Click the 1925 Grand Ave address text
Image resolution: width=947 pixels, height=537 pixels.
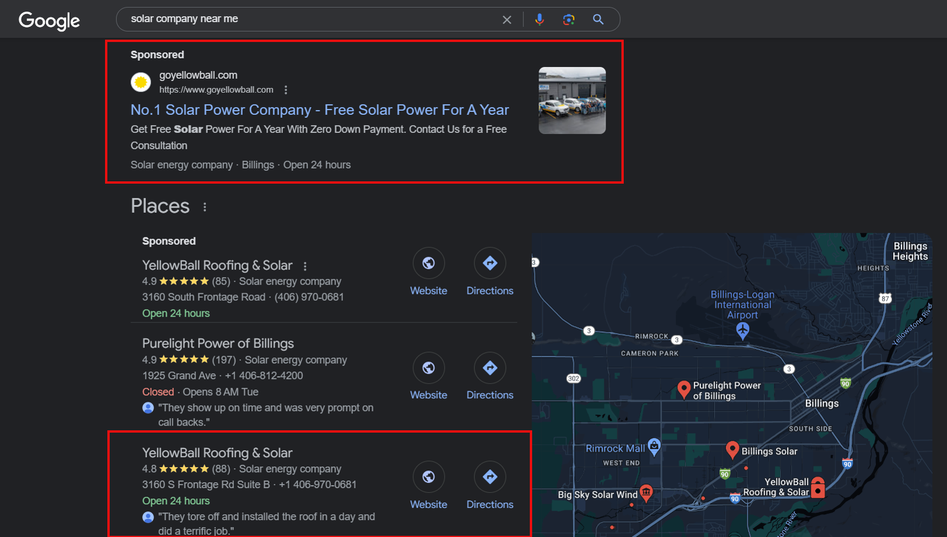179,375
